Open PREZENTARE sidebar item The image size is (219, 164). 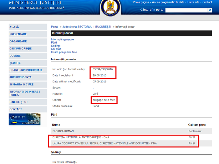(x=28, y=34)
